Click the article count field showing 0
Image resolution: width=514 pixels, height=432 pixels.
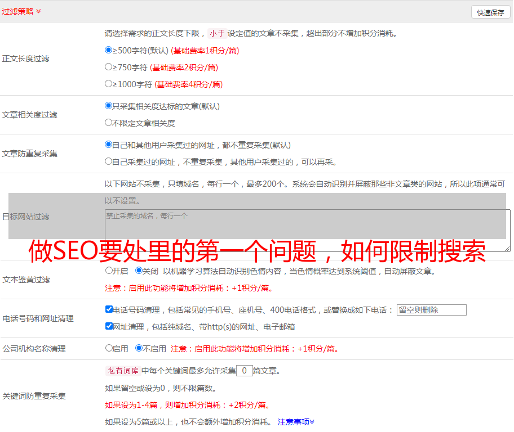[x=245, y=371]
